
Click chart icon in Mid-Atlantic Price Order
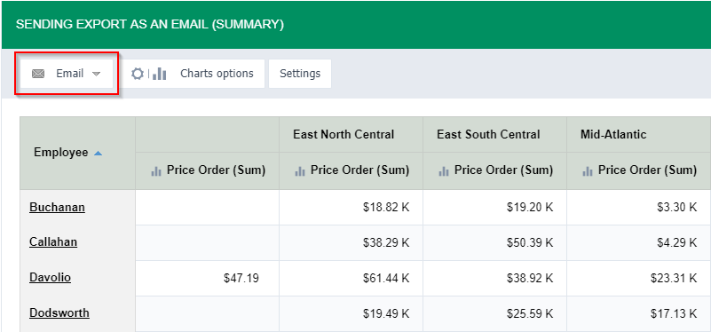tap(588, 171)
